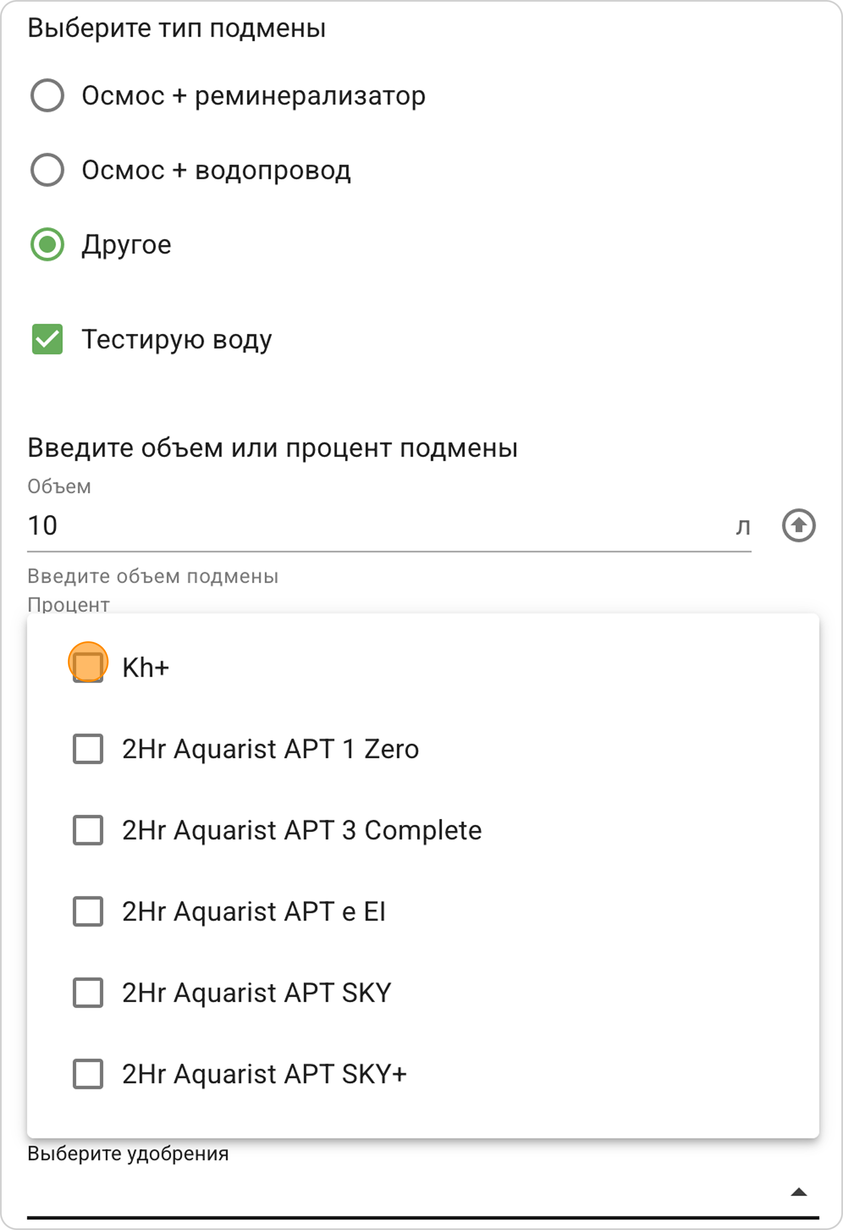
Task: Click the Процент field label
Action: [69, 604]
